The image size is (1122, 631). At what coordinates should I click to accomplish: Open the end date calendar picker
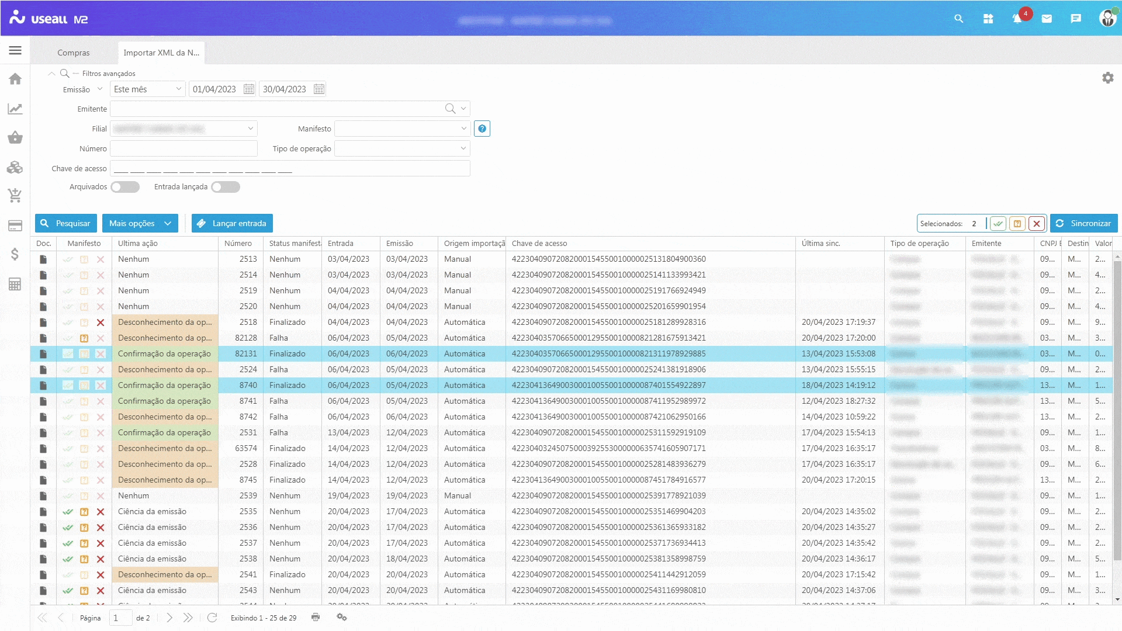click(x=319, y=89)
